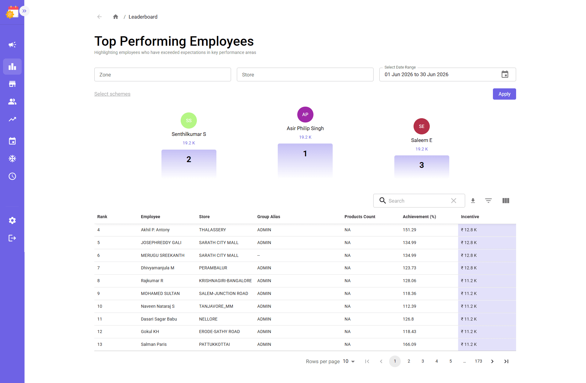
Task: Open the date range calendar picker
Action: pos(505,74)
